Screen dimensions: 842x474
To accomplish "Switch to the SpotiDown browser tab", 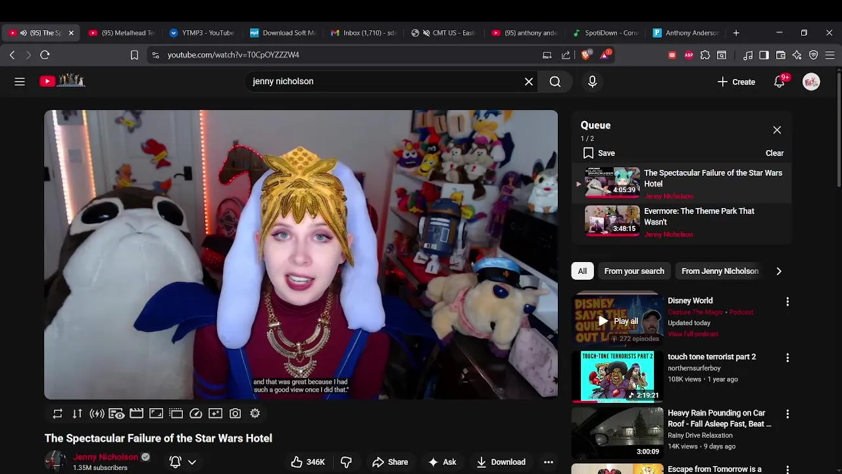I will (605, 33).
